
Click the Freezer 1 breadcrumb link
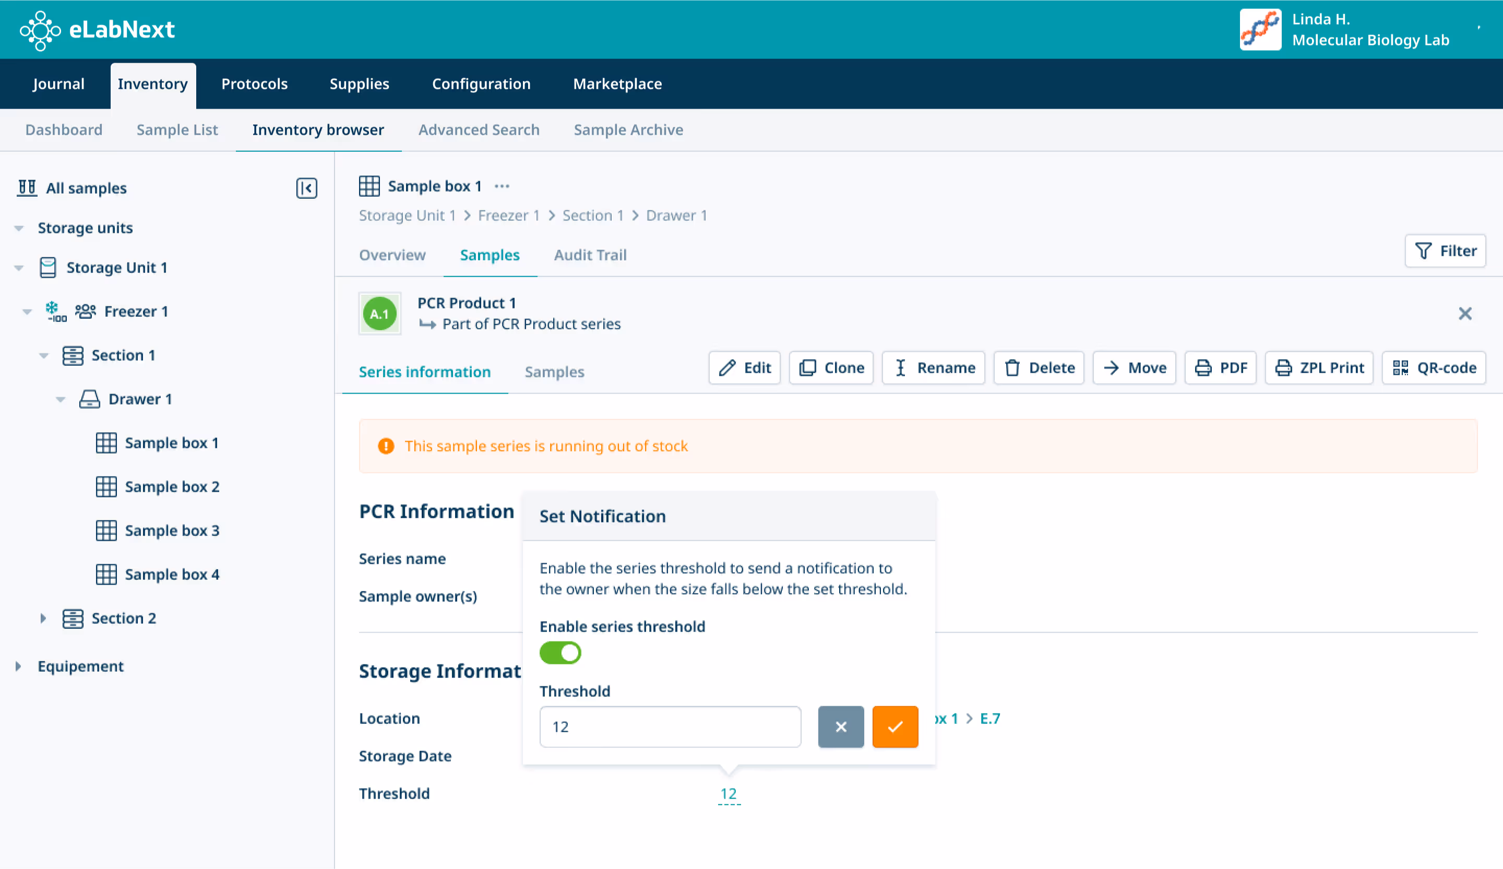coord(509,216)
